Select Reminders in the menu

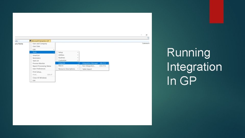42,58
